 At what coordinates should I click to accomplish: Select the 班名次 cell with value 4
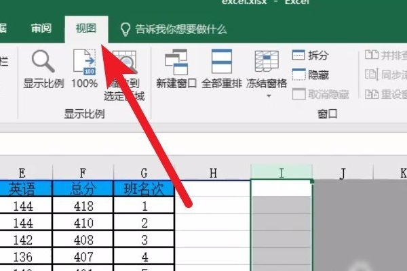(x=144, y=257)
